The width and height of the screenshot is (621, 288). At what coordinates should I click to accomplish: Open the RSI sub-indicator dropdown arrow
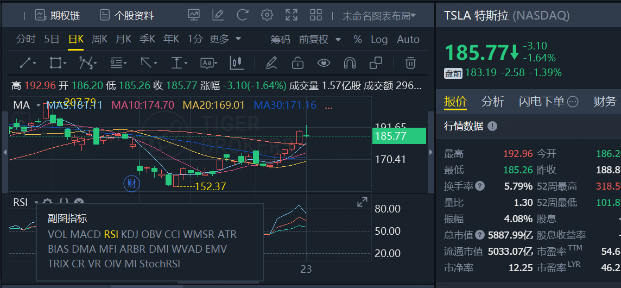(x=36, y=202)
